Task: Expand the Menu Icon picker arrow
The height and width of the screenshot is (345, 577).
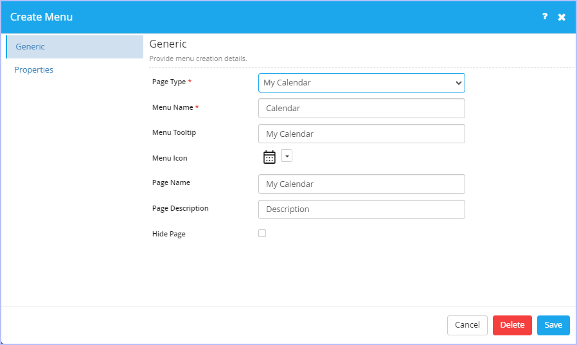Action: click(287, 155)
